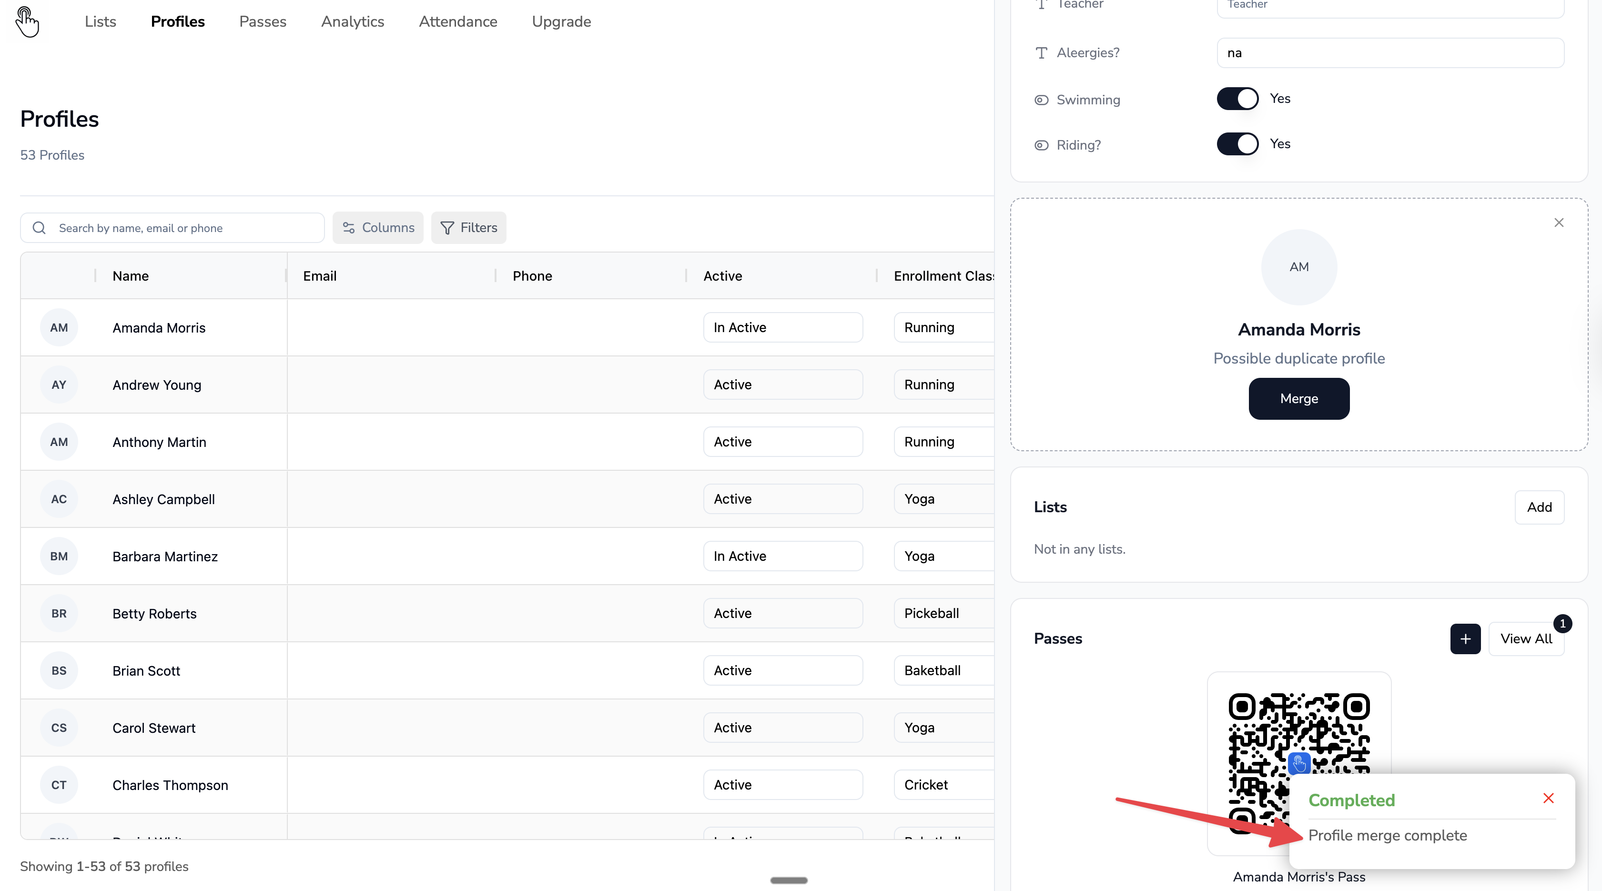This screenshot has width=1602, height=891.
Task: Click Barbara Martinez BM avatar
Action: [x=59, y=557]
